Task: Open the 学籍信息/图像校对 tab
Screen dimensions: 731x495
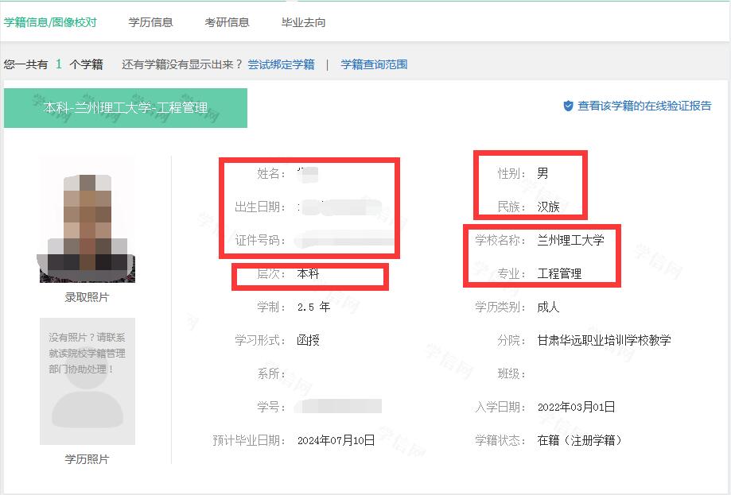Action: coord(50,22)
